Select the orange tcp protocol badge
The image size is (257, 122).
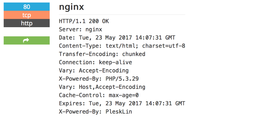coord(27,15)
